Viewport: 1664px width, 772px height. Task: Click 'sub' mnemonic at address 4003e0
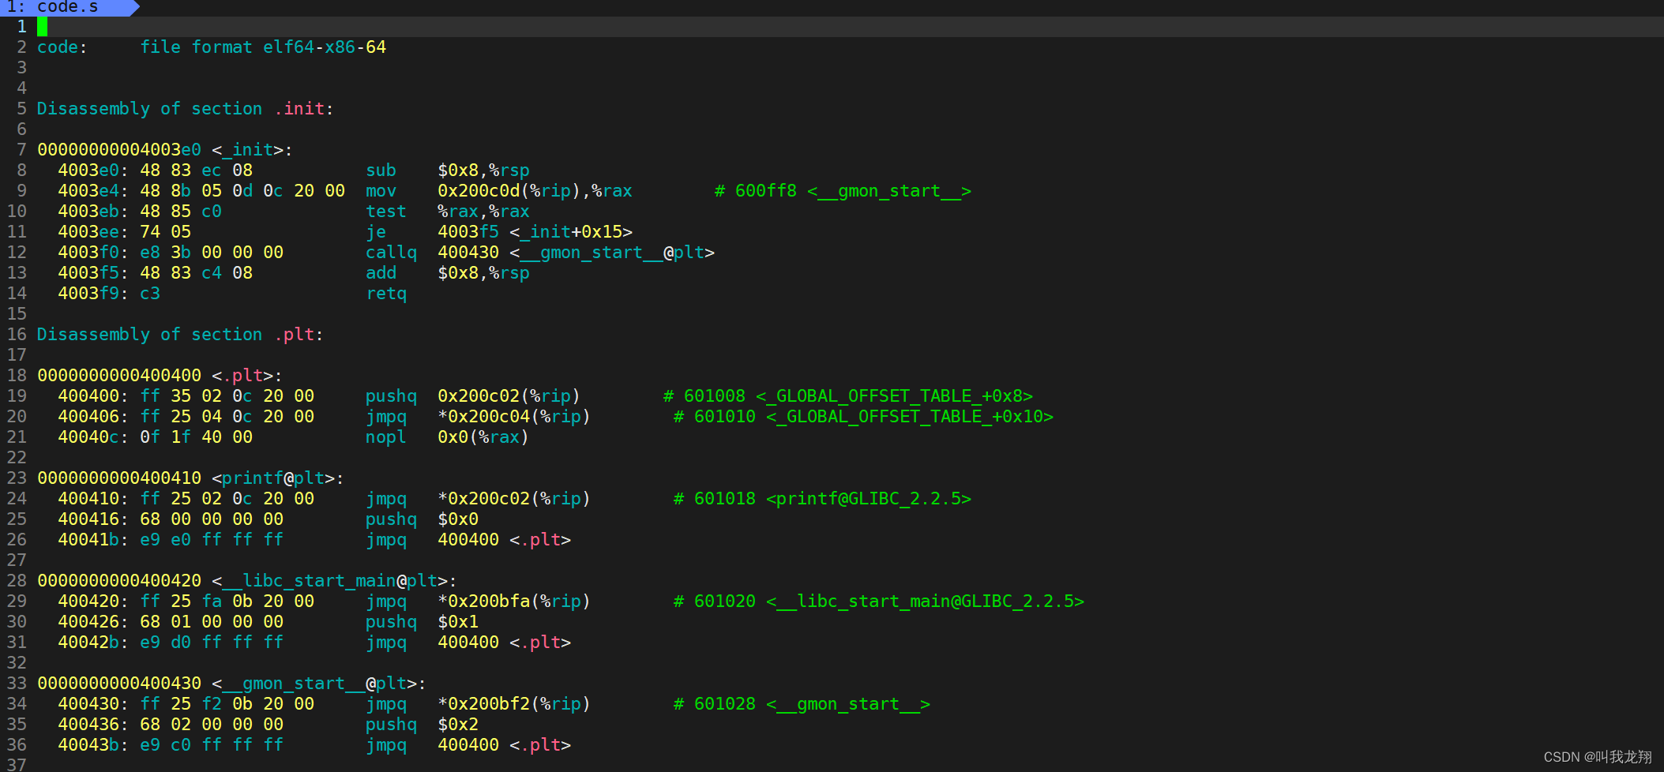381,171
